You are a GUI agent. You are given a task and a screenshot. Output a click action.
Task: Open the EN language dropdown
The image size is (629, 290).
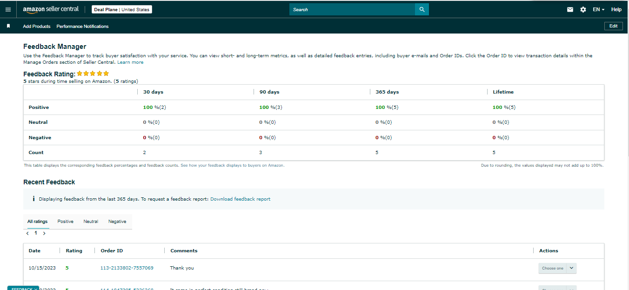click(x=599, y=9)
